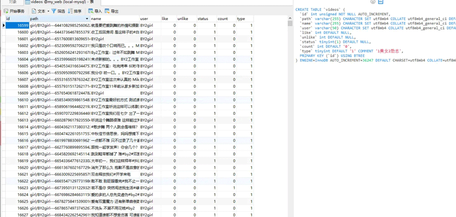Click the count cell of row 16623
Image resolution: width=456 pixels, height=217 pixels.
tap(226, 187)
